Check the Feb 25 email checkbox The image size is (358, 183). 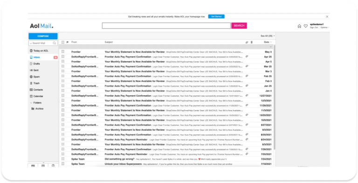click(63, 76)
